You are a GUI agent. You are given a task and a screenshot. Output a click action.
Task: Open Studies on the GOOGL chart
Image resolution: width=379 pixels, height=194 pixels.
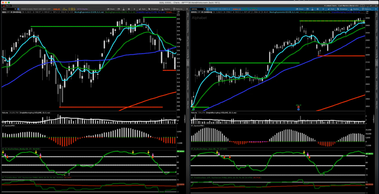coord(355,9)
